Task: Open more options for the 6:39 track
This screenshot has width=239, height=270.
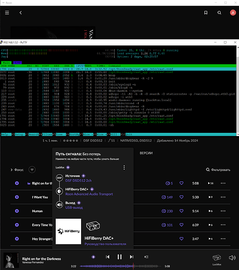Action: click(223, 225)
